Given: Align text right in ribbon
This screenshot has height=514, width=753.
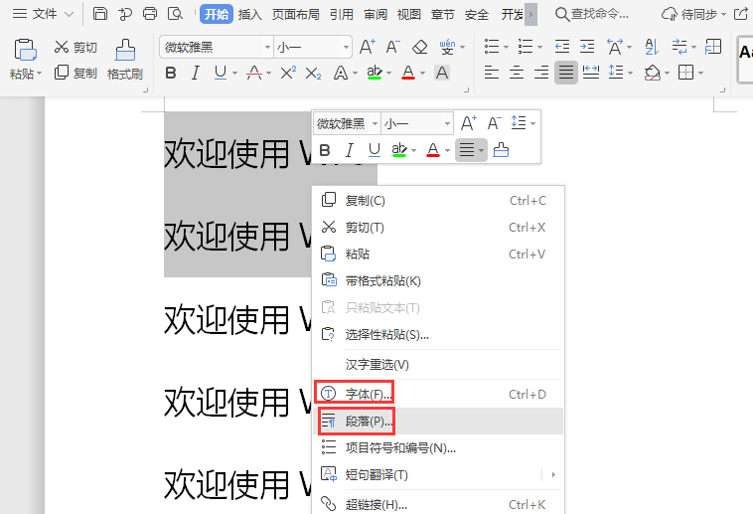Looking at the screenshot, I should 541,73.
